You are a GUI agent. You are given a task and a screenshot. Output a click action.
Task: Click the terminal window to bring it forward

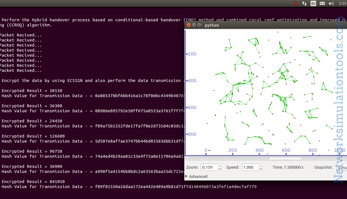click(84, 112)
